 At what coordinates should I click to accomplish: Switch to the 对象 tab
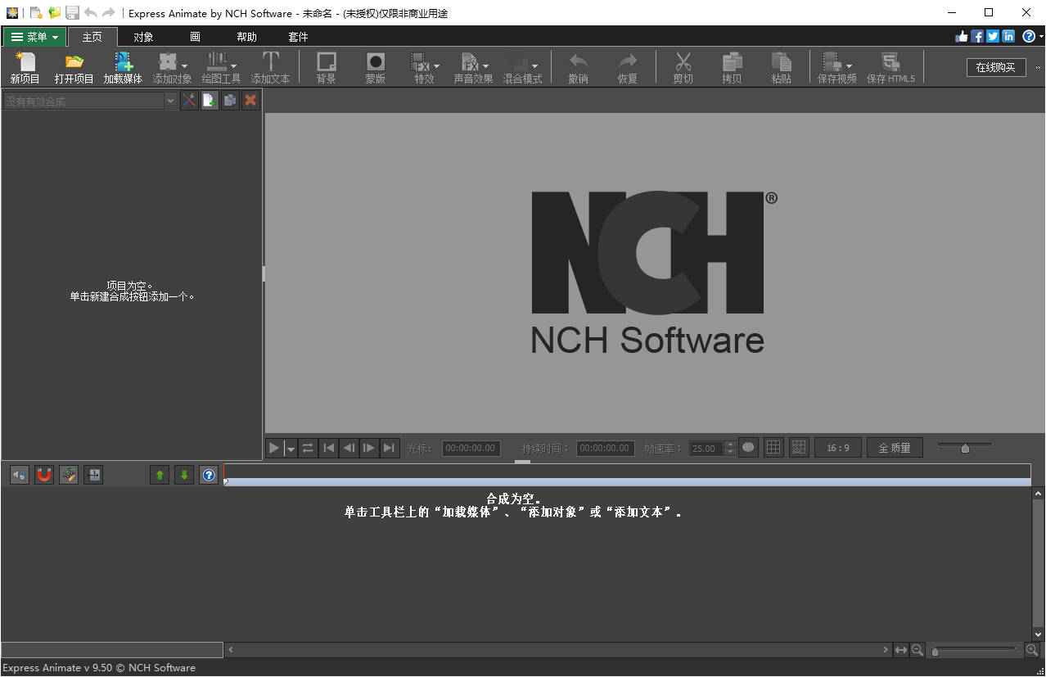143,37
